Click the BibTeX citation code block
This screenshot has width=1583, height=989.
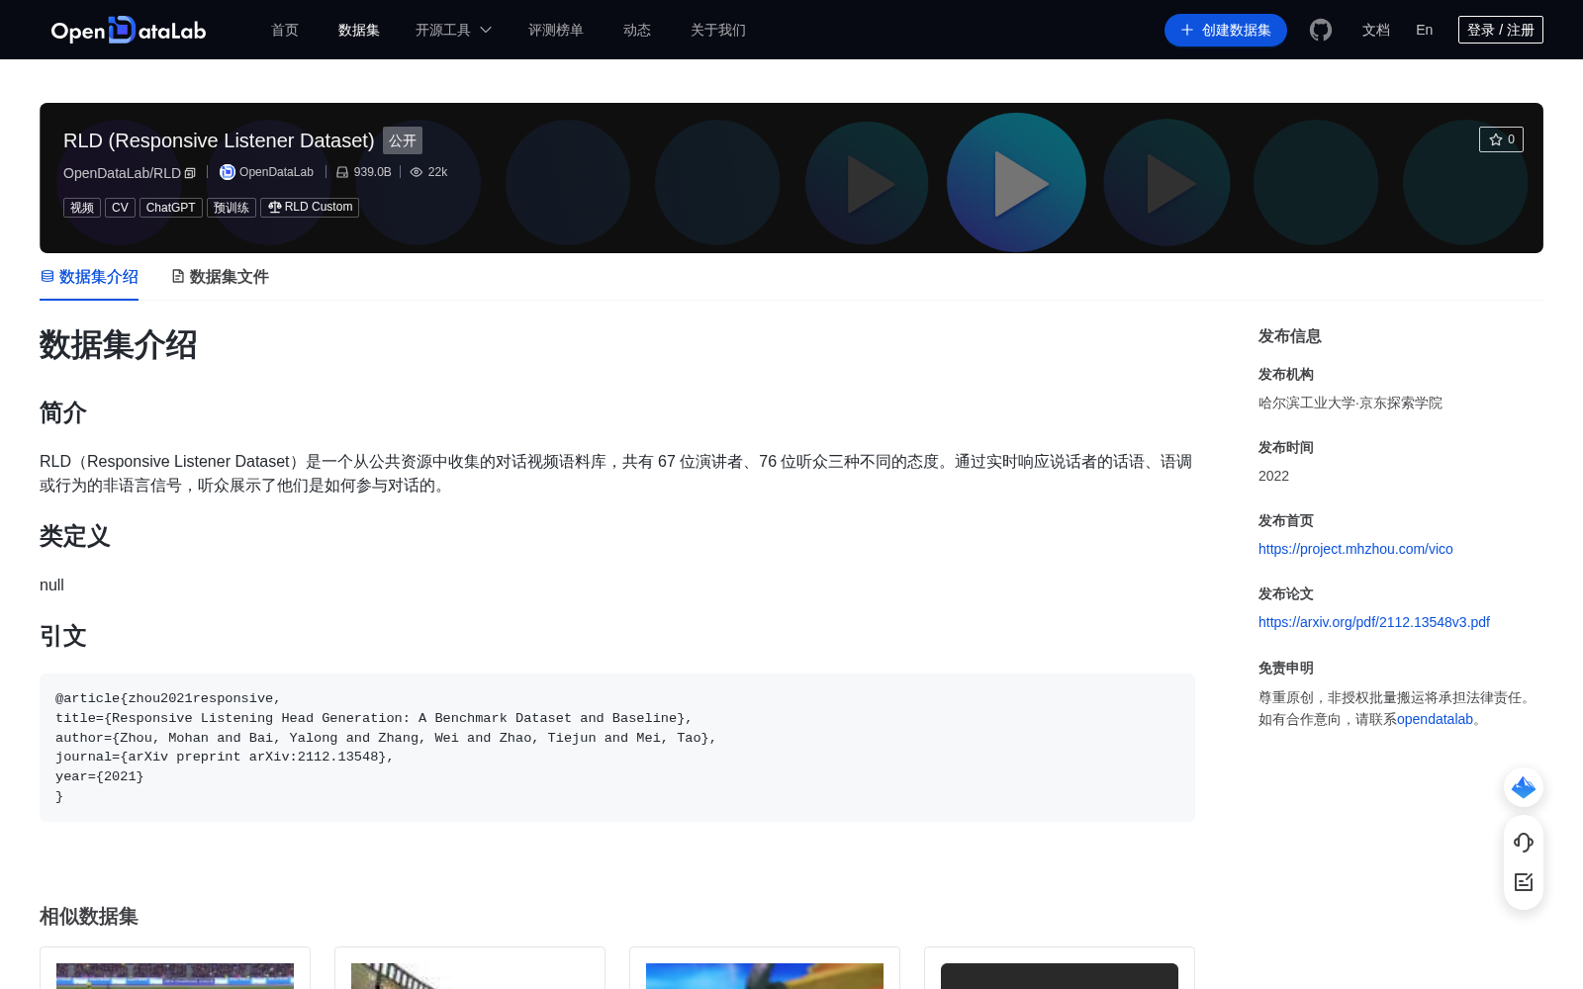(x=617, y=748)
